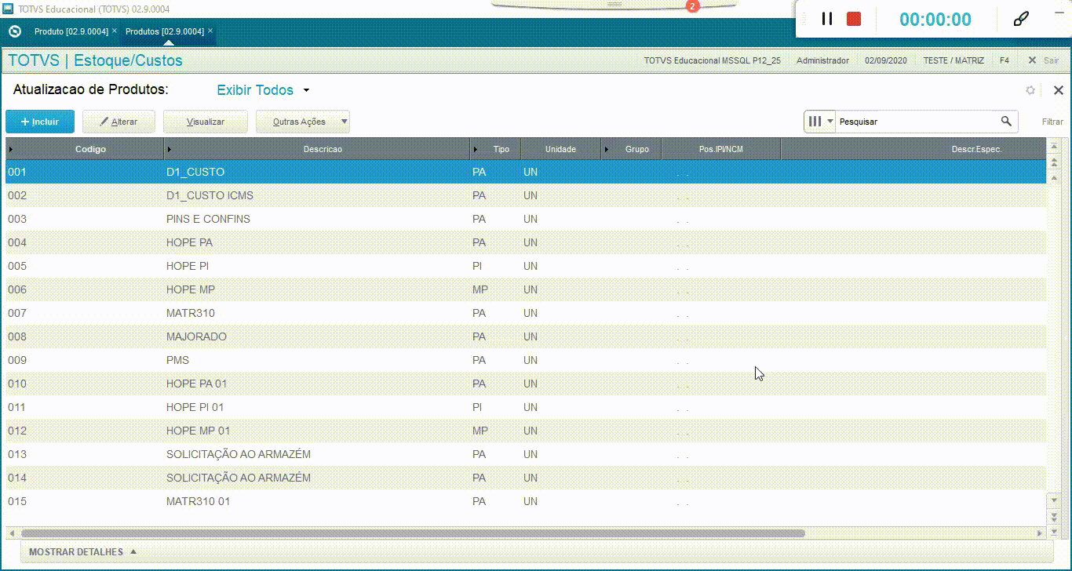Expand MOSTRAR DETALHES panel
Viewport: 1072px width, 571px height.
coord(82,552)
